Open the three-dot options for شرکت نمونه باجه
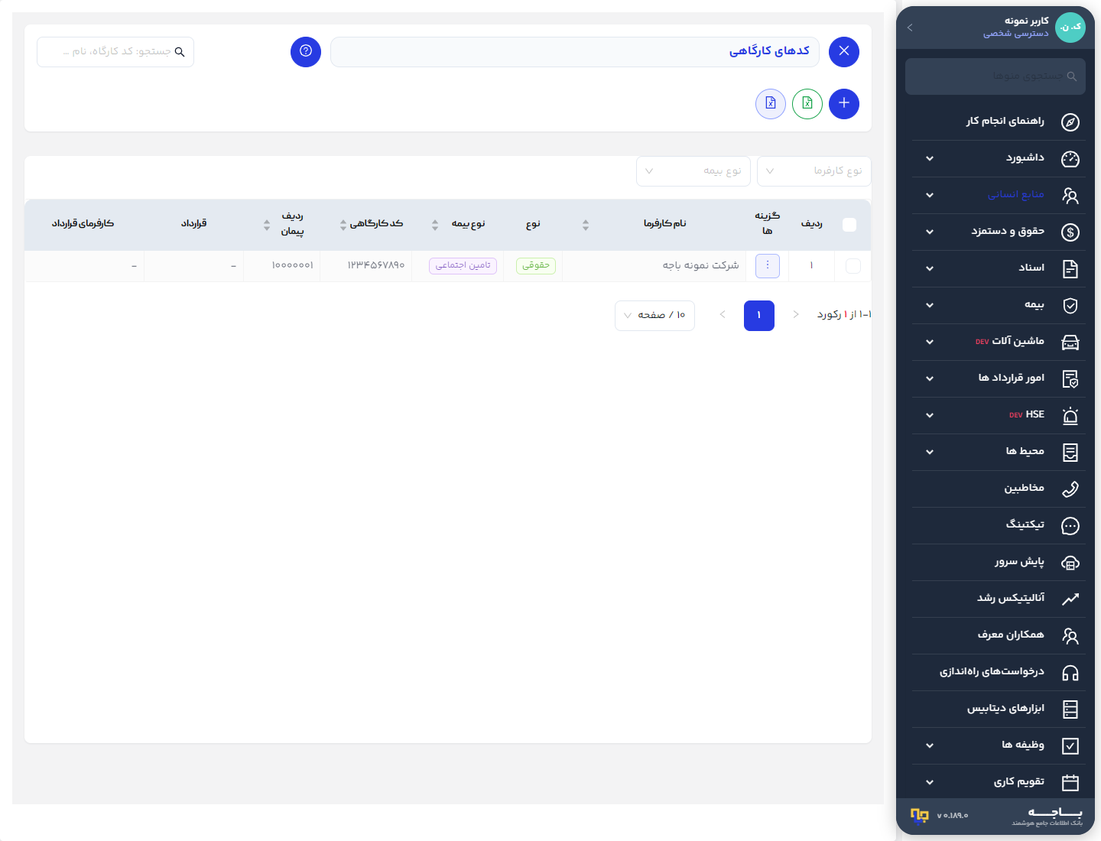 (768, 265)
